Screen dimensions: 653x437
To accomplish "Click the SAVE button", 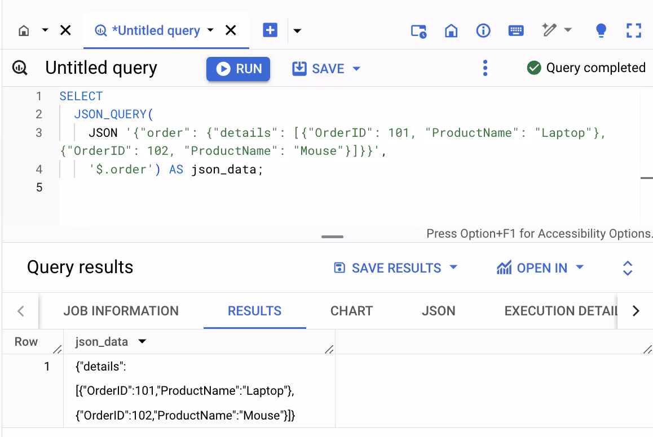I will click(318, 69).
